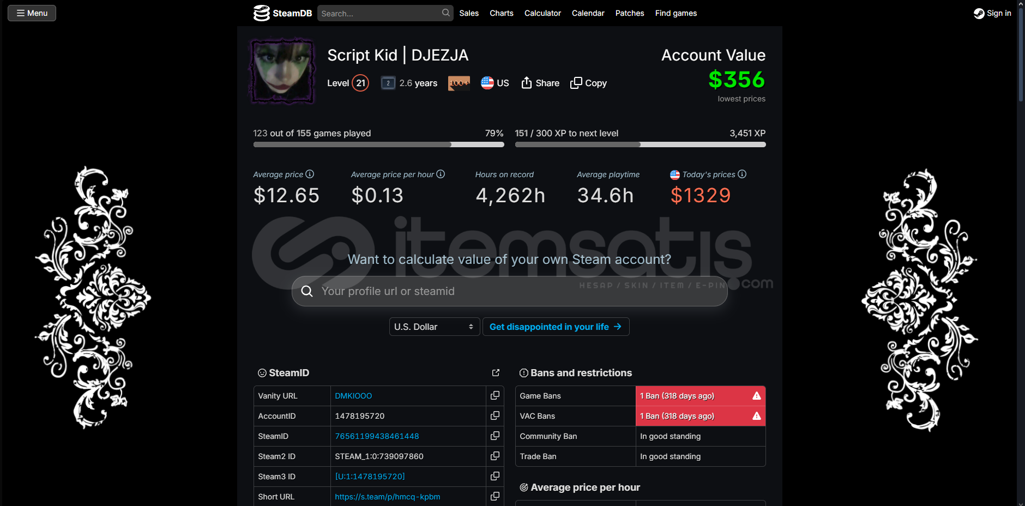Image resolution: width=1025 pixels, height=506 pixels.
Task: Open the Calendar menu item
Action: (588, 13)
